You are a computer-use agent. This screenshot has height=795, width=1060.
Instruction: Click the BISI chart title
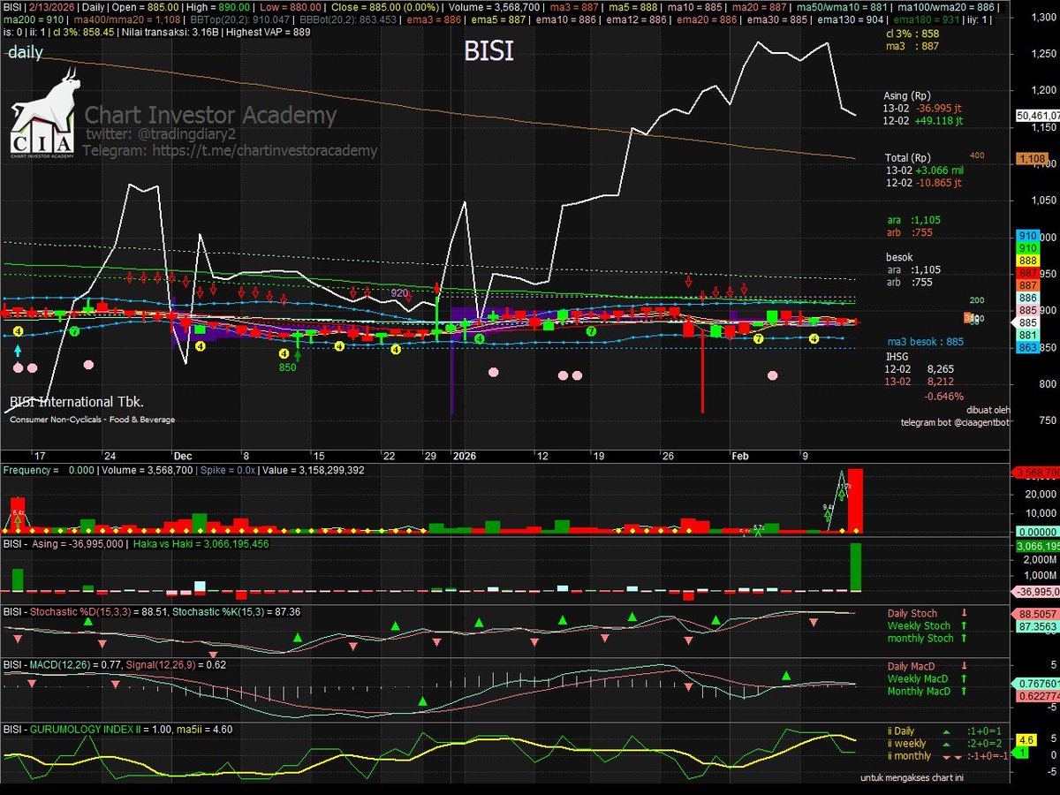tap(488, 53)
